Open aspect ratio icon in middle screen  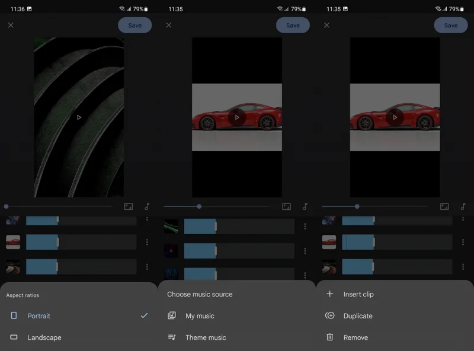pyautogui.click(x=287, y=207)
